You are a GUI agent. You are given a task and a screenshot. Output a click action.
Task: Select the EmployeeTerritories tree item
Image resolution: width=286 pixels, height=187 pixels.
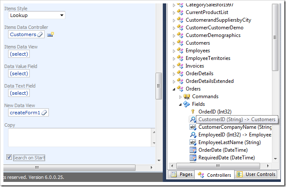208,58
